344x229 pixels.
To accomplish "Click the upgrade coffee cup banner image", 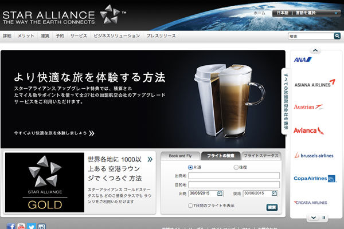I will 230,101.
